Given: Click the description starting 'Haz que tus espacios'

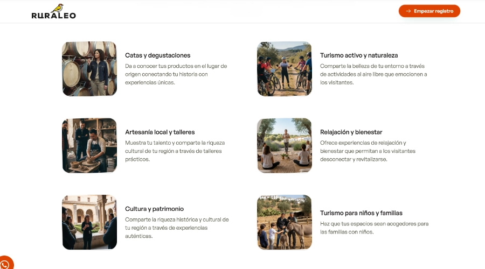Looking at the screenshot, I should [375, 228].
